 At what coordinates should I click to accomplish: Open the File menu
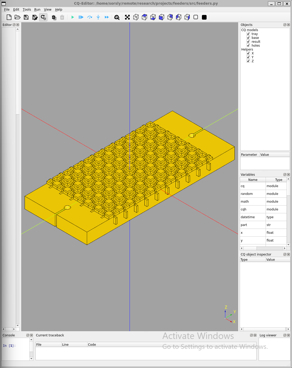coord(7,10)
